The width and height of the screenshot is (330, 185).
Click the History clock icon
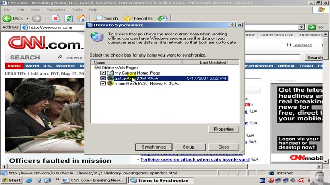click(162, 18)
